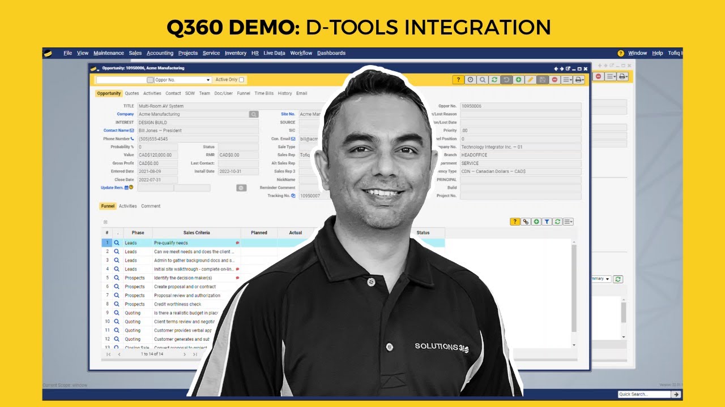Open funnel grid list options dropdown

(568, 222)
